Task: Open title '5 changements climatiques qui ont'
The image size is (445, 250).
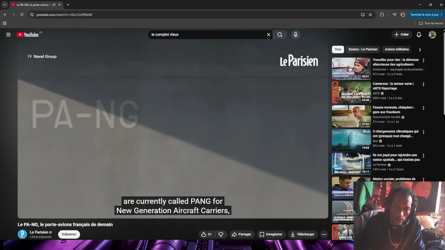Action: pyautogui.click(x=396, y=134)
